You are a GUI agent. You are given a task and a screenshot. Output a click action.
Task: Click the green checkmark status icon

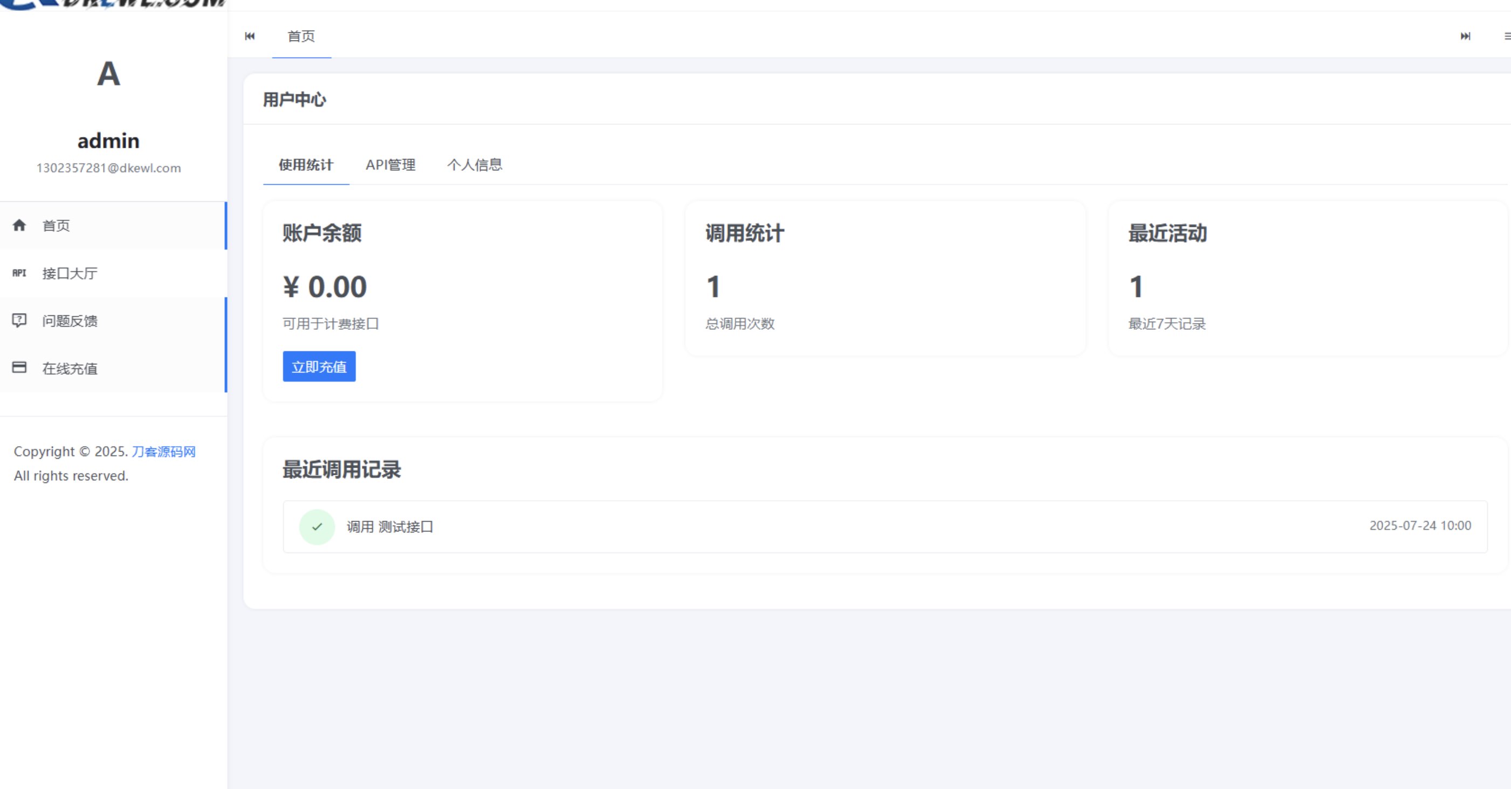[317, 527]
